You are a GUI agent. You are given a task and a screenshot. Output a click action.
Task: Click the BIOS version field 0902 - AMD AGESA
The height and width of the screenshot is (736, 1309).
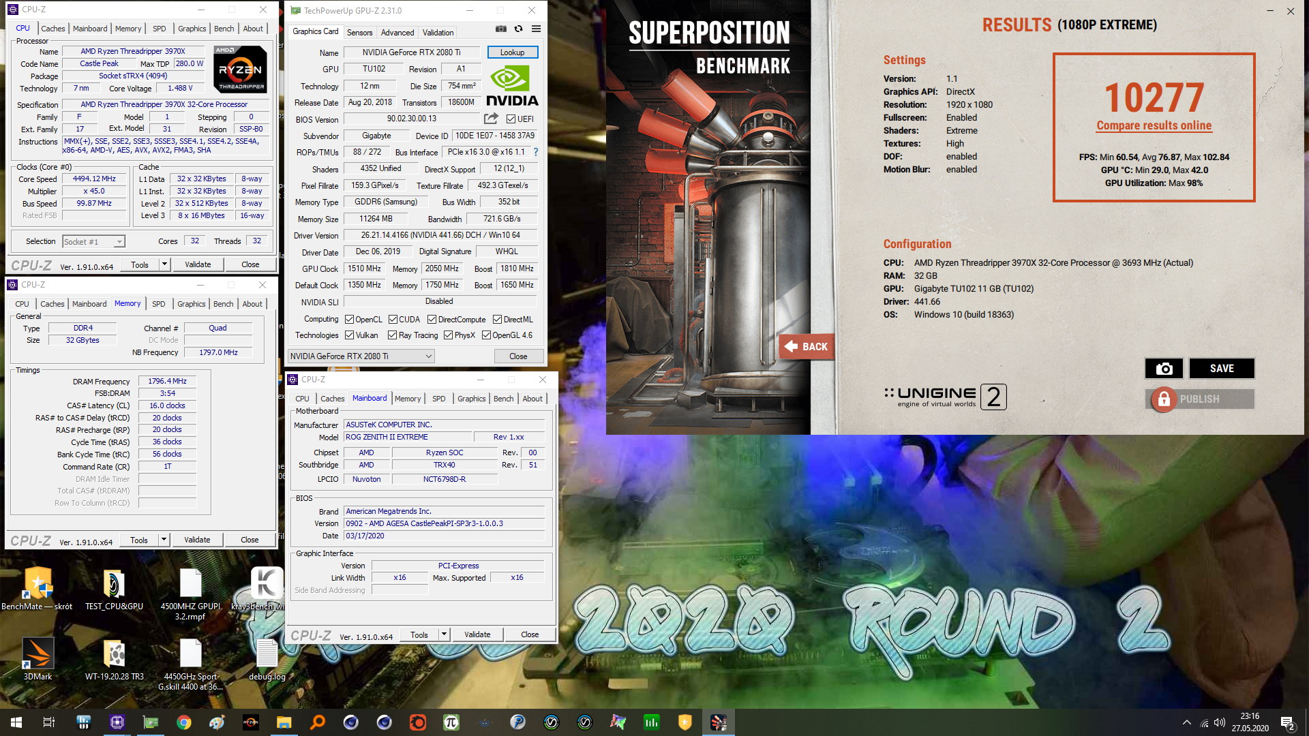point(444,523)
